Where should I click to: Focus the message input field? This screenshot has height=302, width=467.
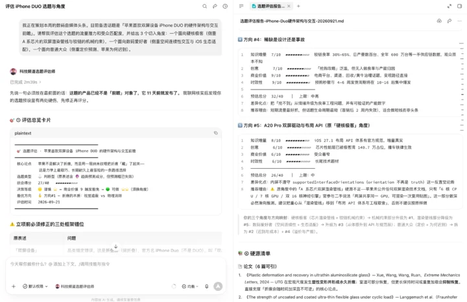pos(115,264)
